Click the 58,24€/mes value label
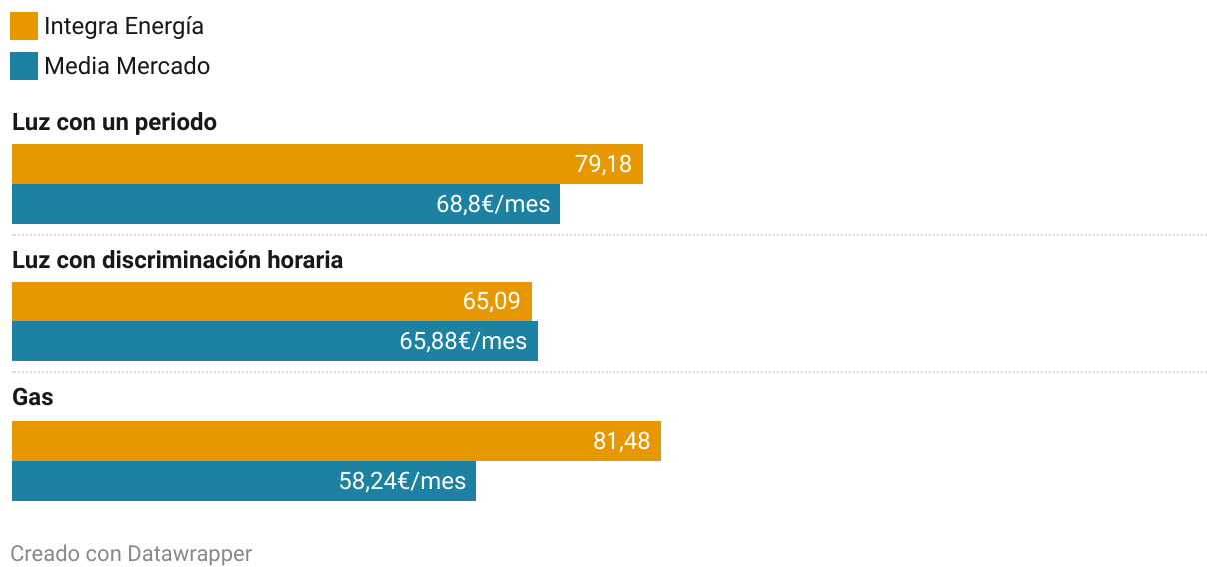The width and height of the screenshot is (1219, 577). [x=402, y=481]
